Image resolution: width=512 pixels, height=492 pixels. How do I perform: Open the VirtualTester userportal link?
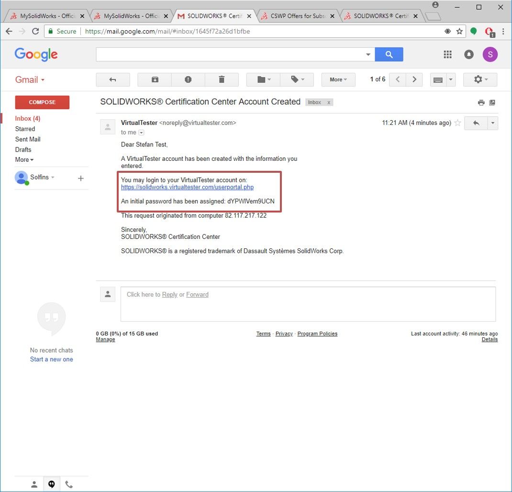tap(187, 187)
